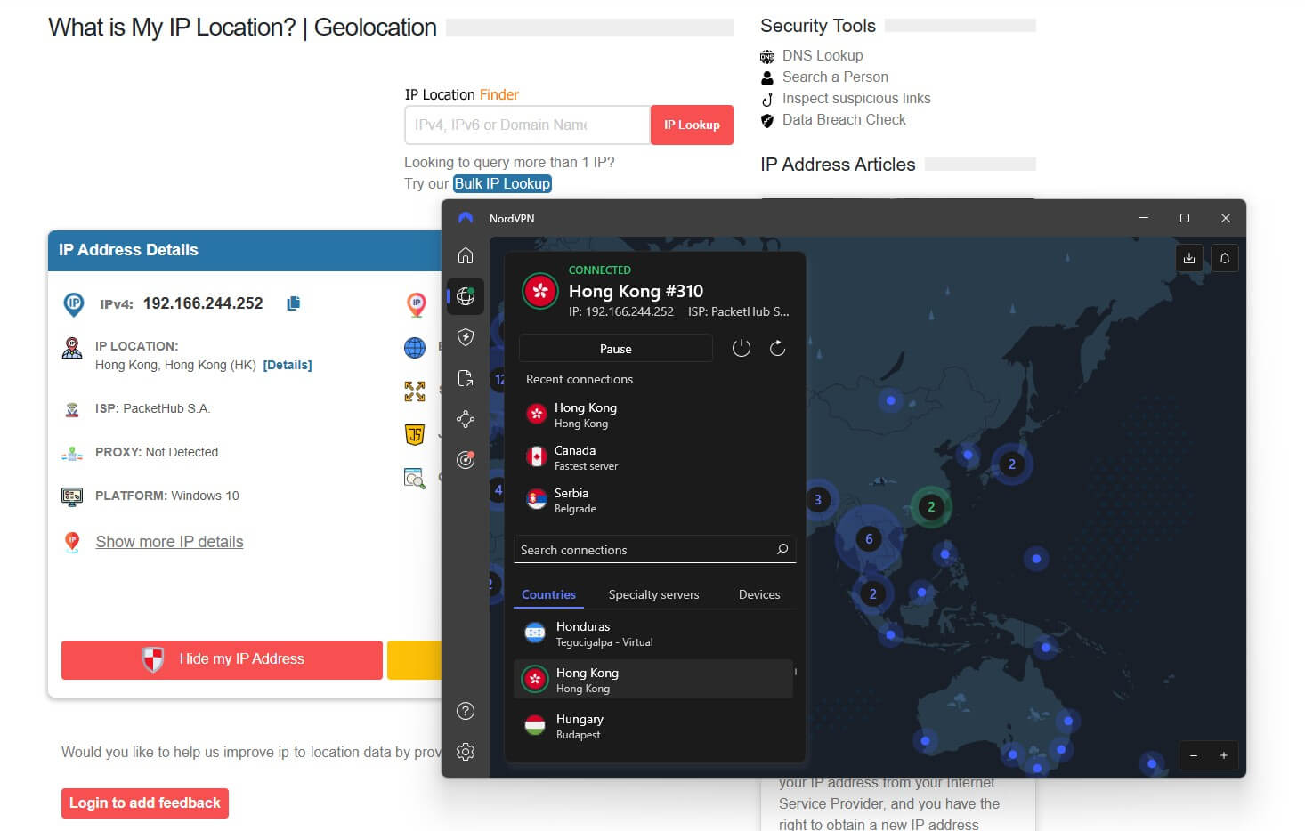Click the Data Breach Check shield icon

click(x=767, y=120)
